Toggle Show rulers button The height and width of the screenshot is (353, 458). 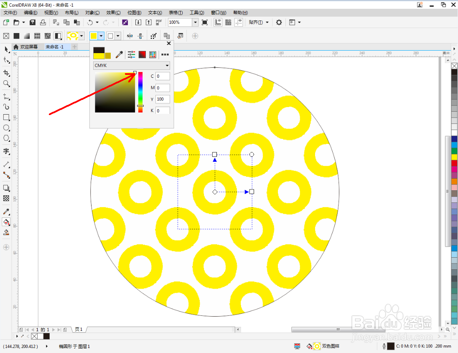(x=218, y=22)
